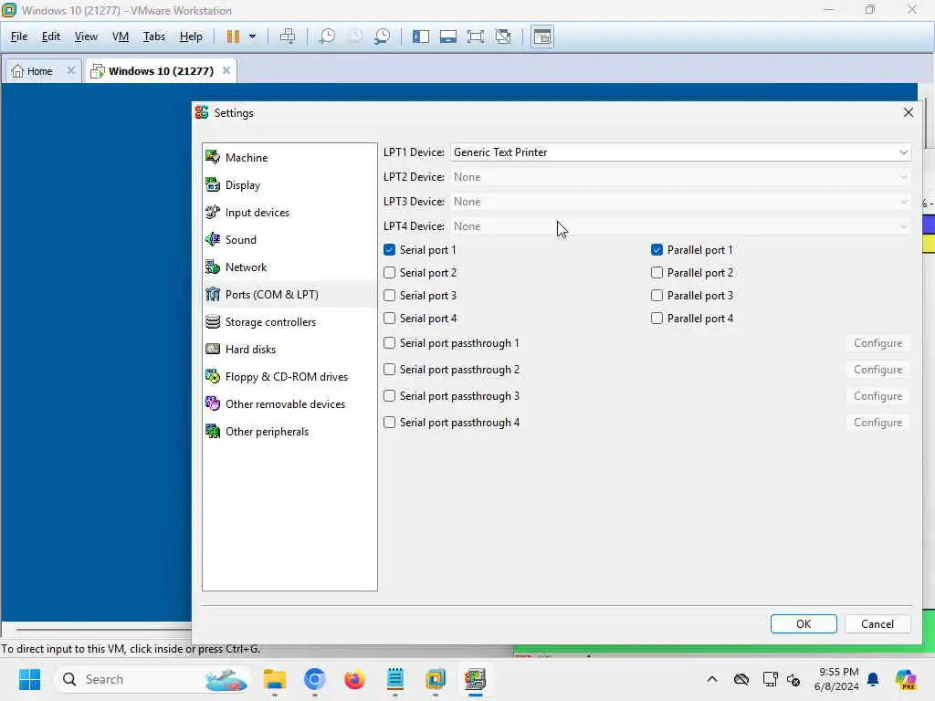Click the Sound speaker icon
This screenshot has width=935, height=701.
212,240
